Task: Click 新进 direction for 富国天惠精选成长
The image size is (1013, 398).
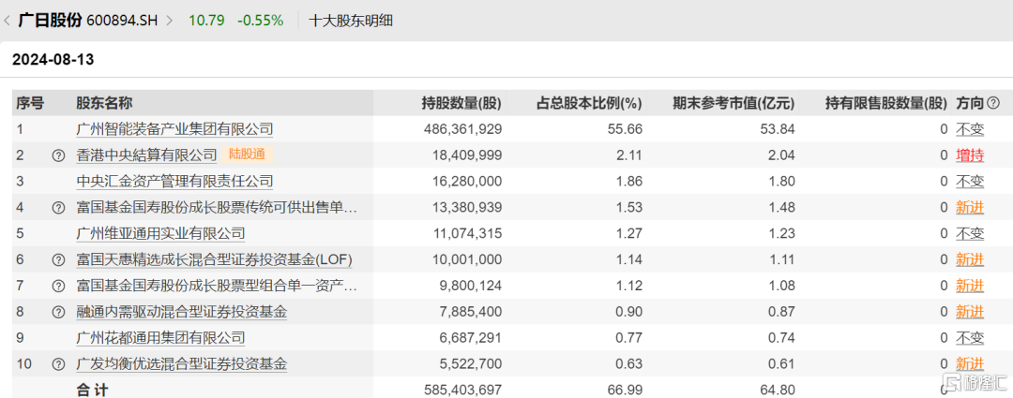Action: (x=970, y=259)
